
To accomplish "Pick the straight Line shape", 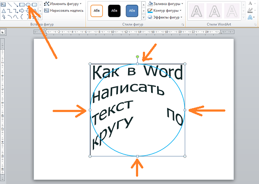I will (10, 5).
